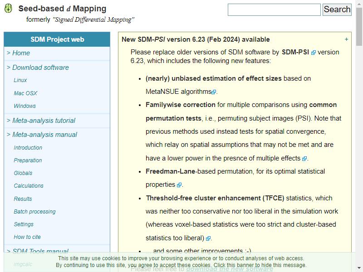Click the news headline about version 6.23
Screen dimensions: 363x272
pyautogui.click(x=196, y=39)
